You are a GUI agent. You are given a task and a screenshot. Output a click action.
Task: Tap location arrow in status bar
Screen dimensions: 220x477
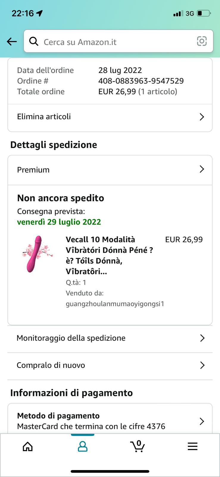pyautogui.click(x=39, y=13)
